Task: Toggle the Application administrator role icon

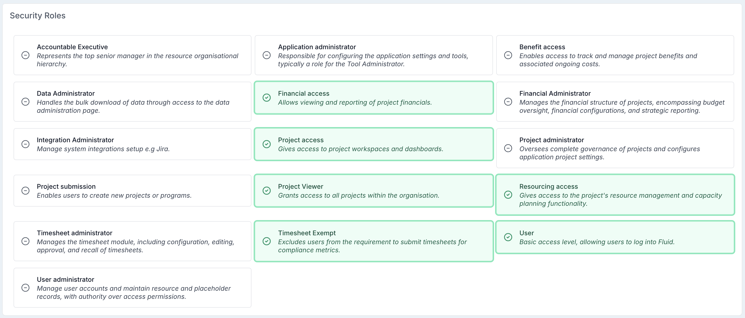Action: 267,55
